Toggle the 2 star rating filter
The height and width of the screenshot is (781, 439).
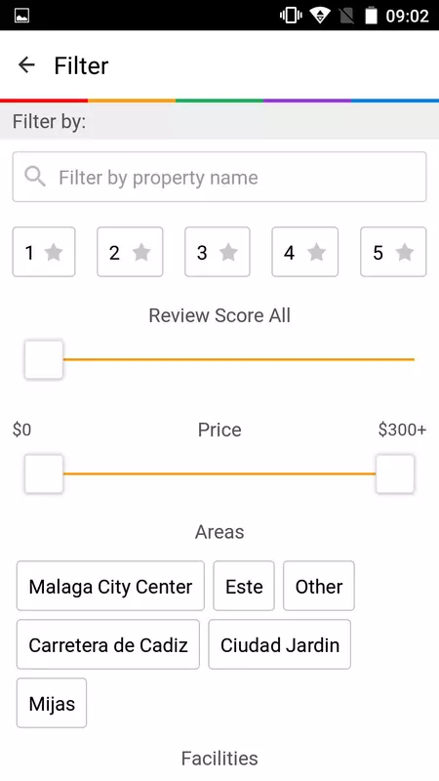tap(130, 252)
